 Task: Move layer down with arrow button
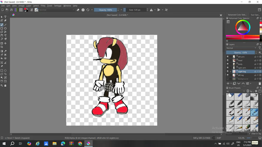coord(239,83)
